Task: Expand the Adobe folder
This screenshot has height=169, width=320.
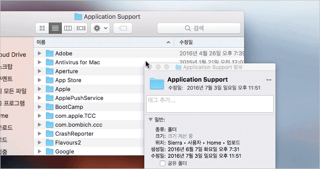Action: pyautogui.click(x=40, y=54)
